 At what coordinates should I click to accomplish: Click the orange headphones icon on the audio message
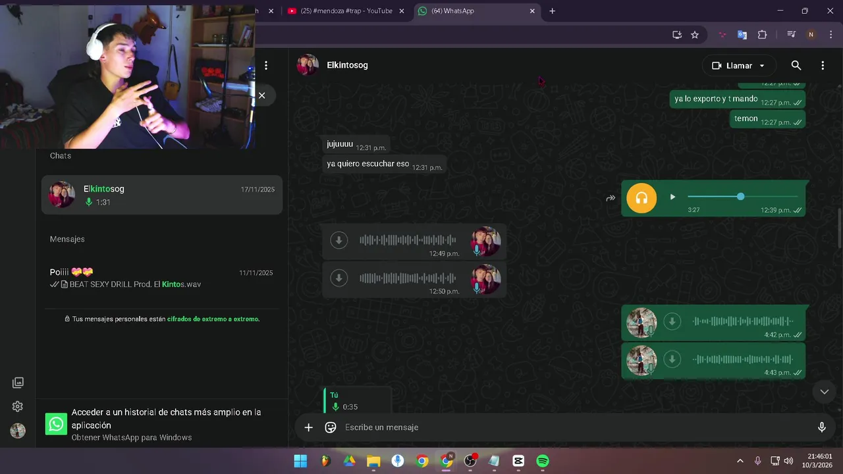tap(641, 198)
